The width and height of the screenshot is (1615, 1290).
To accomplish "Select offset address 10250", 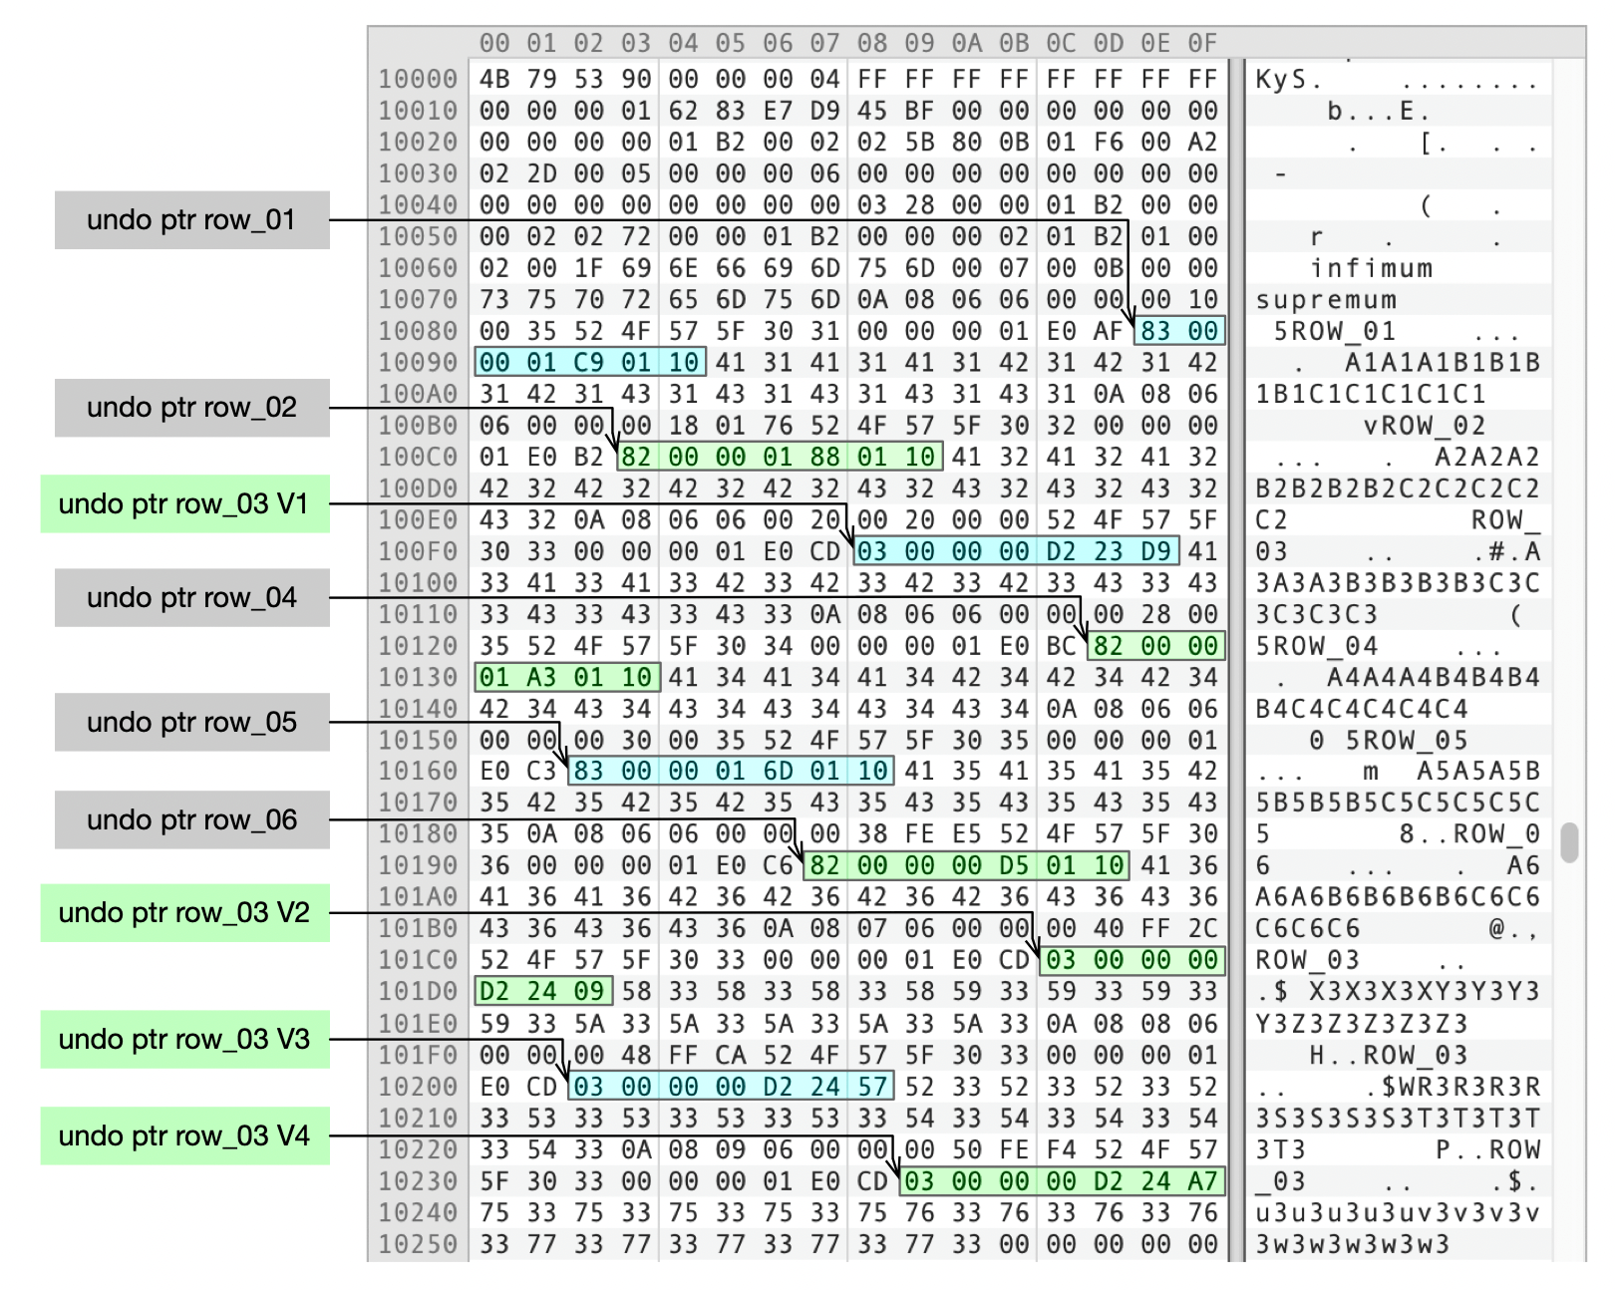I will point(418,1244).
